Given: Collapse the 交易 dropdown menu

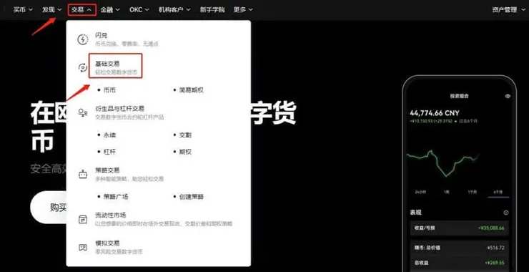Looking at the screenshot, I should [81, 10].
